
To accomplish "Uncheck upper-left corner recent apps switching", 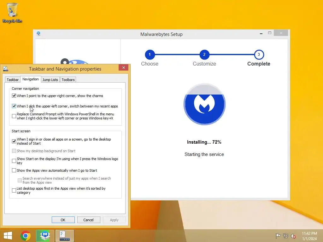I will click(x=14, y=106).
